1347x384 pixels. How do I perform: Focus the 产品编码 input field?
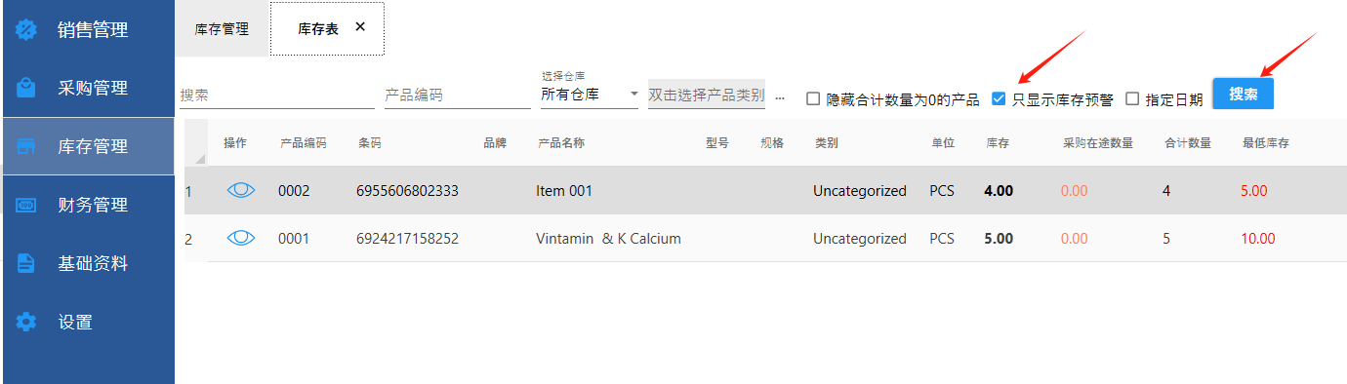coord(457,96)
